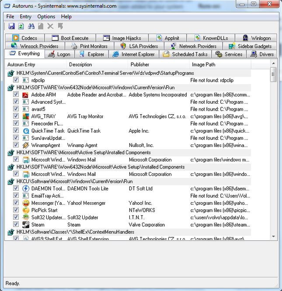Uncheck the AVG_TRAY entry checkbox
282x291 pixels.
pyautogui.click(x=16, y=116)
